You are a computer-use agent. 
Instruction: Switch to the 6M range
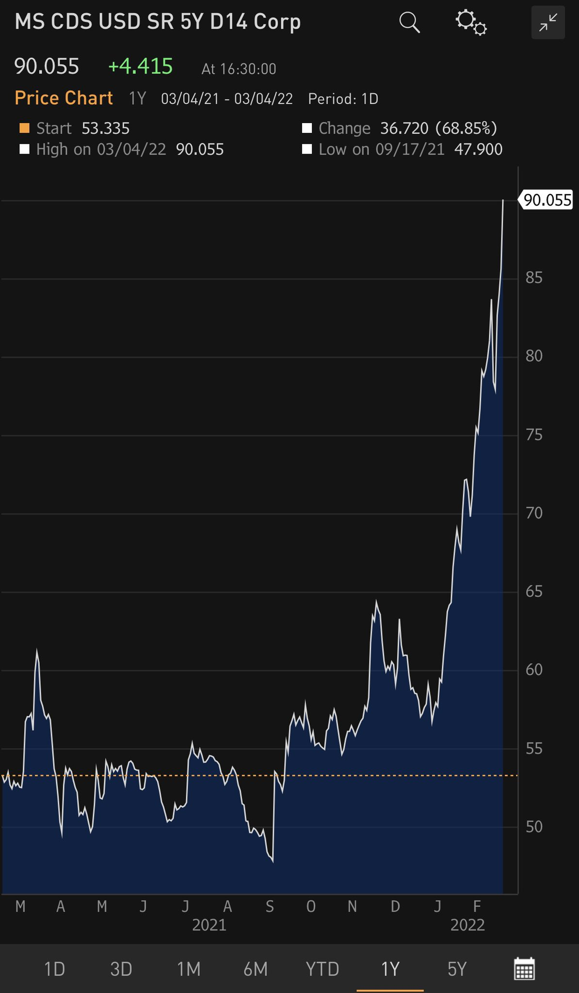click(x=256, y=969)
